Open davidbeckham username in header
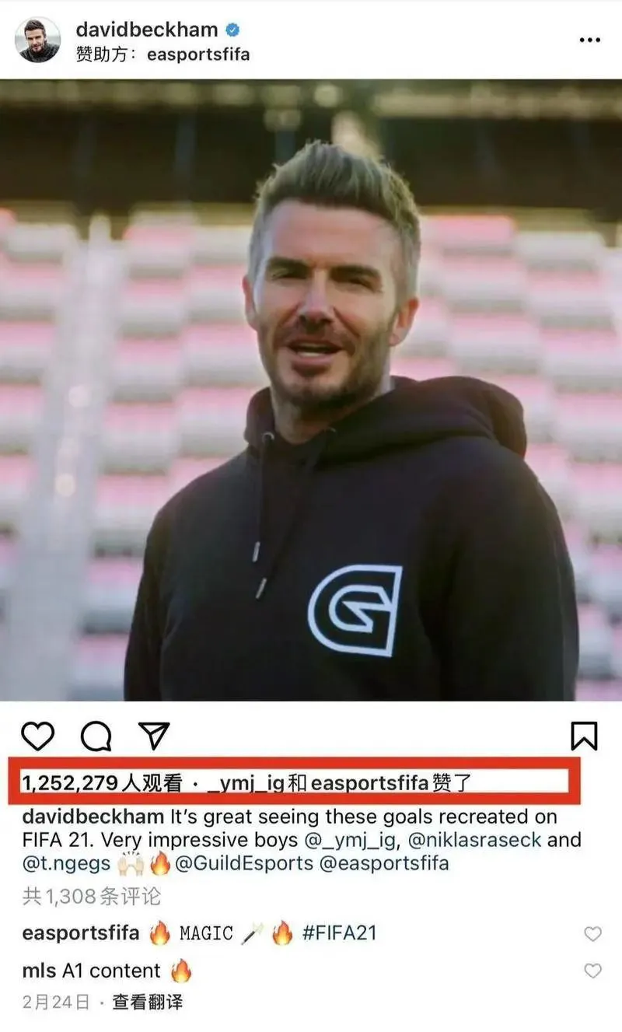Viewport: 622px width, 1032px height. pyautogui.click(x=147, y=30)
